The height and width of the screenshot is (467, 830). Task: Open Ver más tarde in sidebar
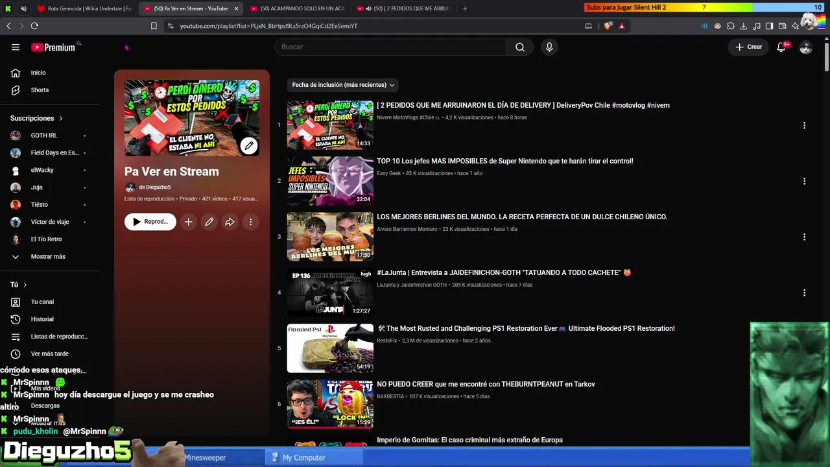coord(49,353)
